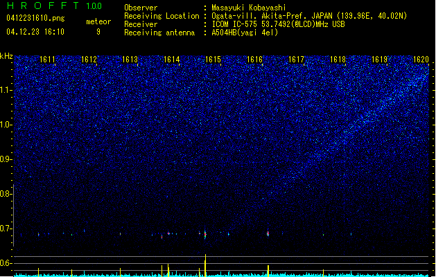Click the yellow power spike after 1616

pos(268,271)
